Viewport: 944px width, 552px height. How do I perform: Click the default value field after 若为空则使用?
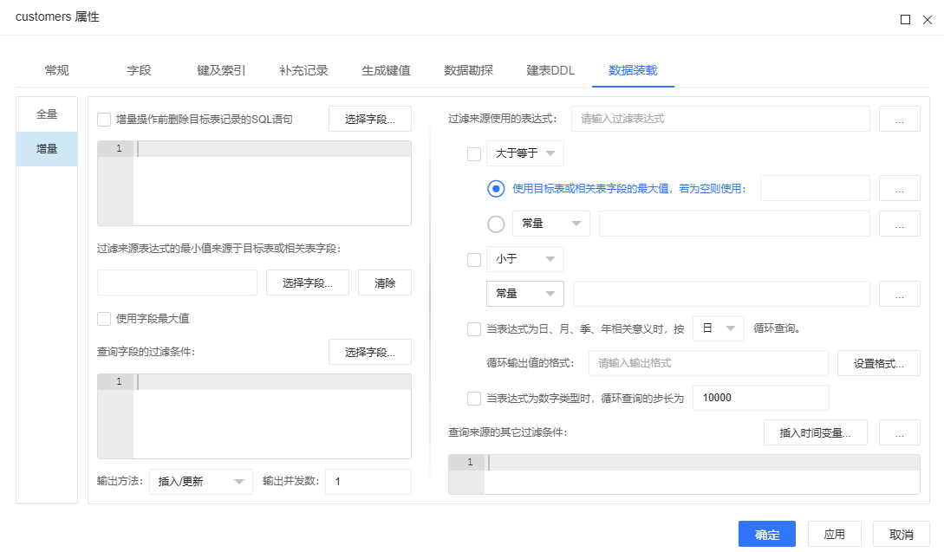[x=815, y=188]
